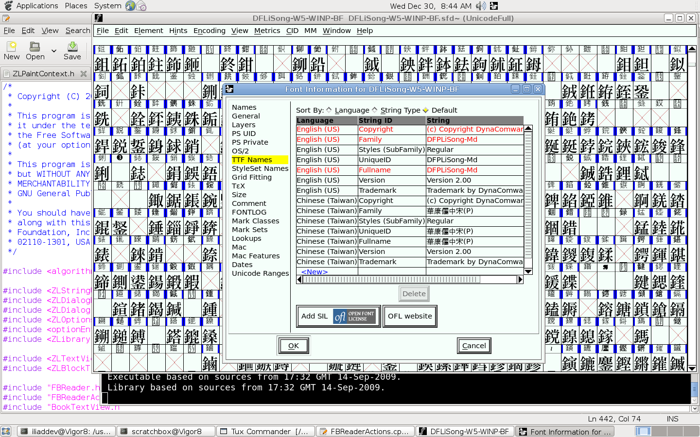Switch to the General section
The image size is (700, 437).
pyautogui.click(x=246, y=116)
